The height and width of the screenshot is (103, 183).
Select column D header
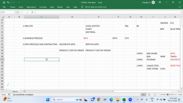[72, 17]
